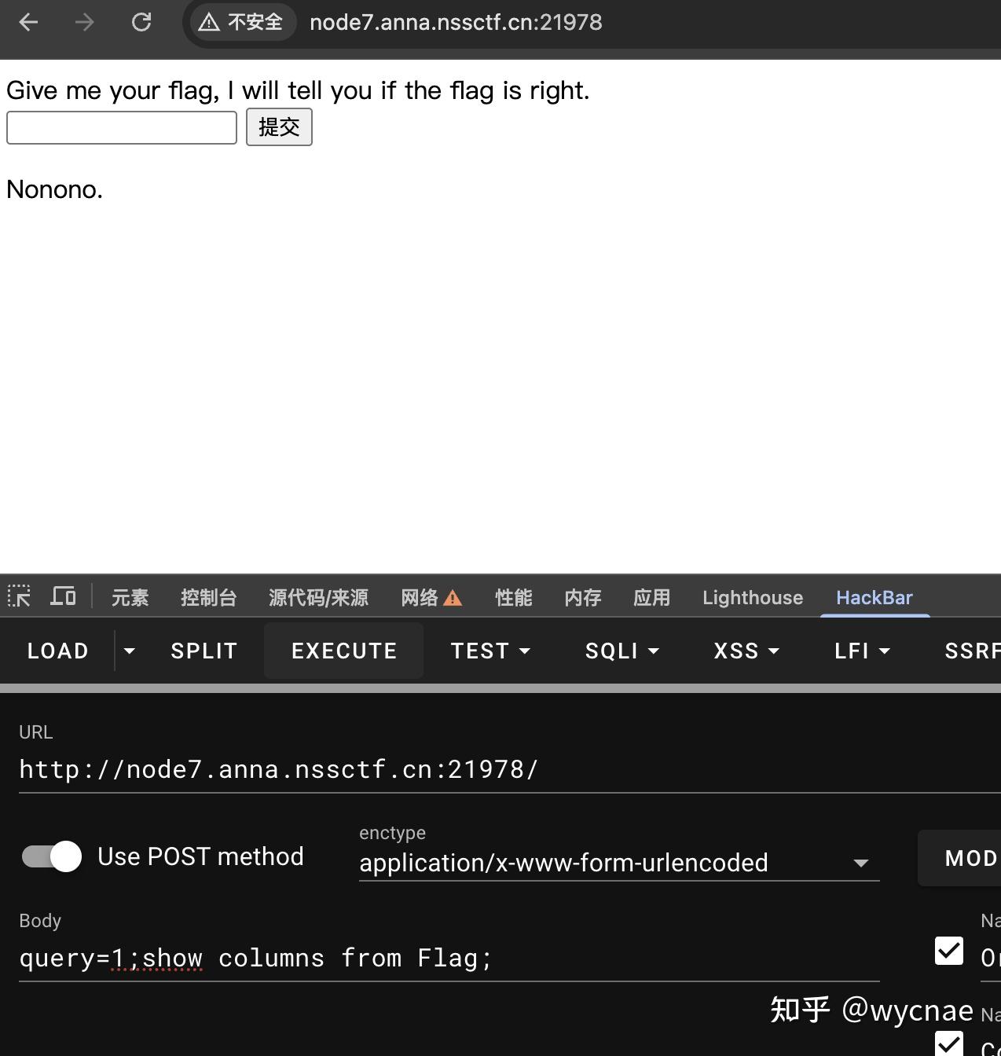
Task: Disable the Use POST method toggle
Action: 50,856
